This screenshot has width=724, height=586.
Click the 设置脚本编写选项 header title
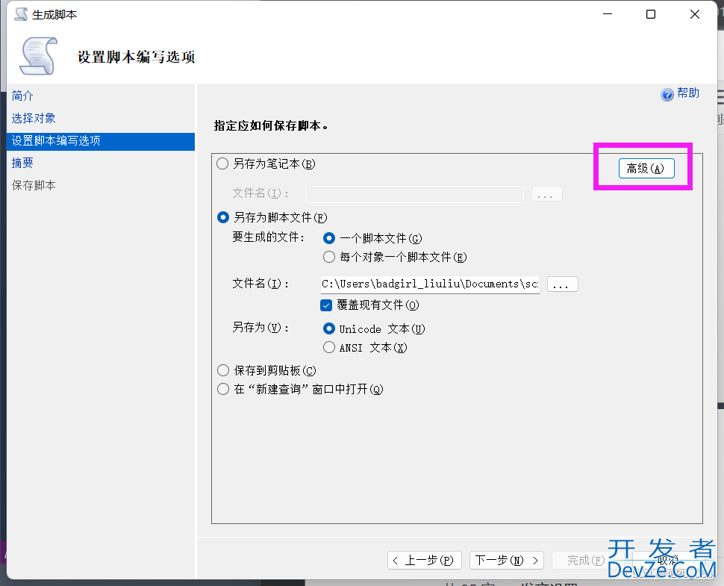[x=136, y=57]
